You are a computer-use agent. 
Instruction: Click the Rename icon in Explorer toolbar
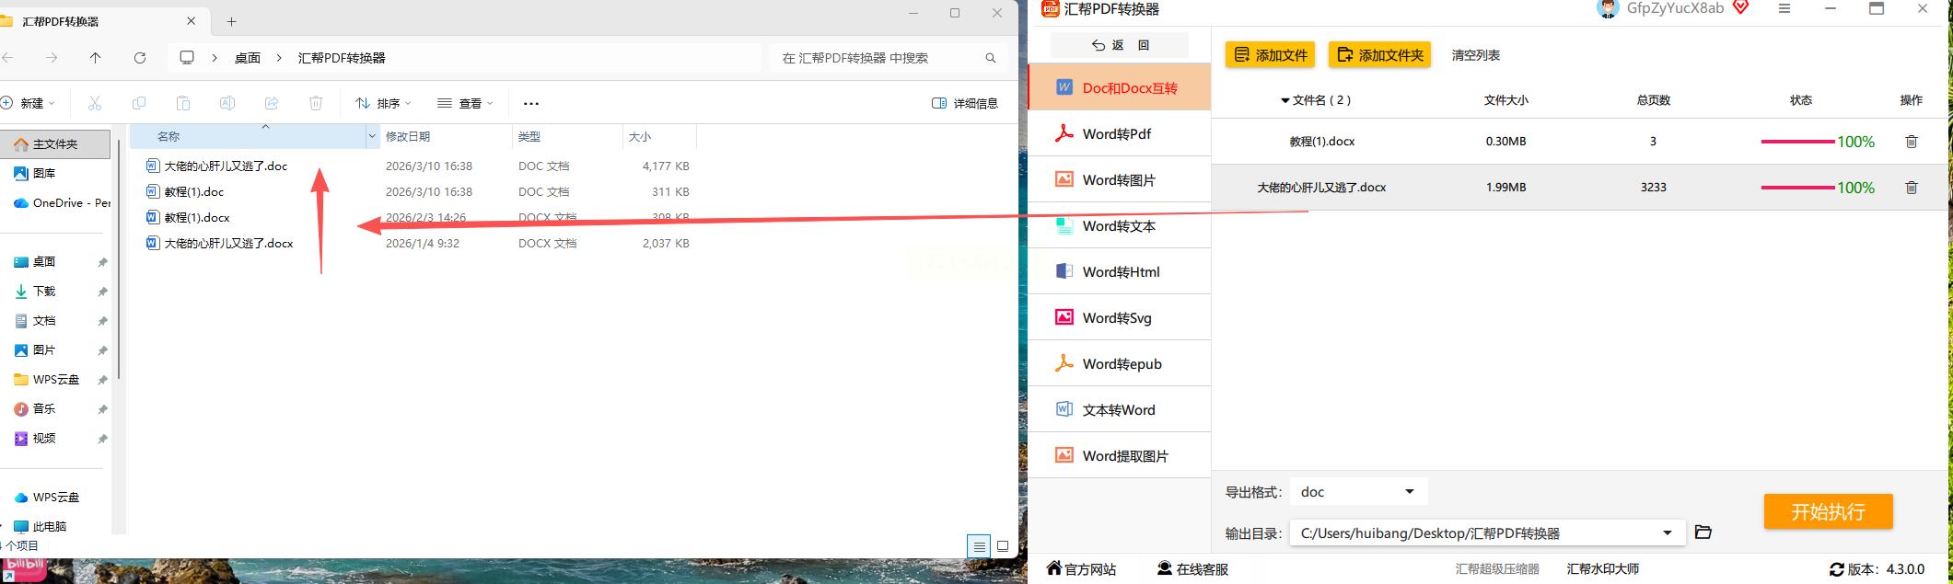pos(227,103)
